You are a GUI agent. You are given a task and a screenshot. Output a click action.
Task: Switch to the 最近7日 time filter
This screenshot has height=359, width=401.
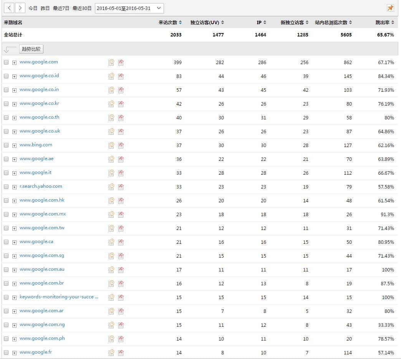tap(61, 8)
